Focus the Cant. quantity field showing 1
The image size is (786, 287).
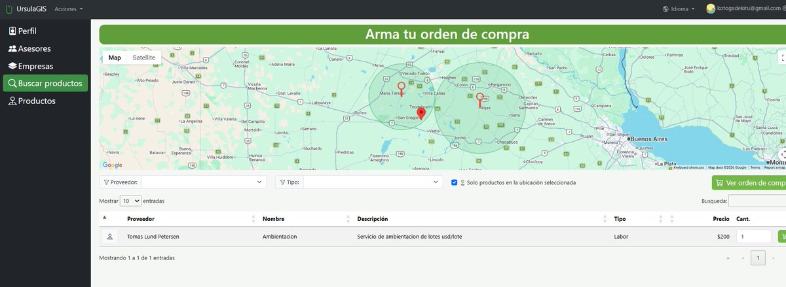(x=754, y=237)
